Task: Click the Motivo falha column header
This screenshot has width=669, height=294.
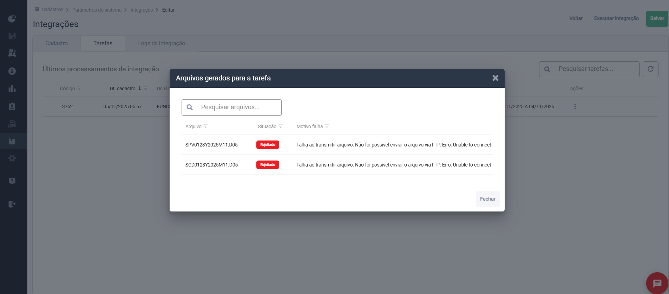Action: click(309, 126)
